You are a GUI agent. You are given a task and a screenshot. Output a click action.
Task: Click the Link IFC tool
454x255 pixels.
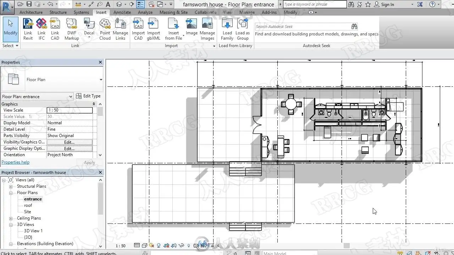click(x=41, y=29)
